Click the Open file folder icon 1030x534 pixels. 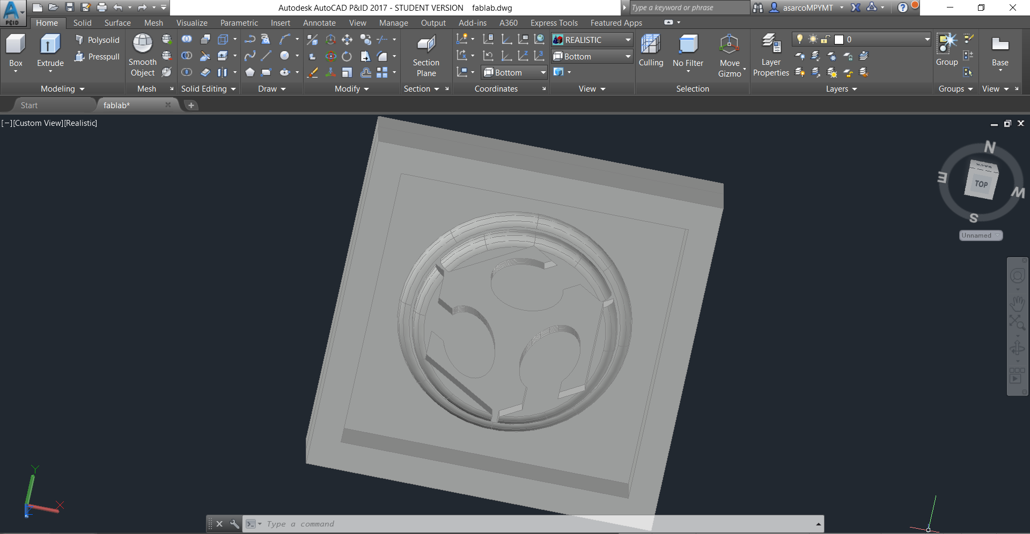pos(53,7)
